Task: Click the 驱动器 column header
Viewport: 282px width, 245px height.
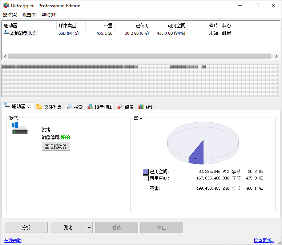Action: [x=29, y=25]
